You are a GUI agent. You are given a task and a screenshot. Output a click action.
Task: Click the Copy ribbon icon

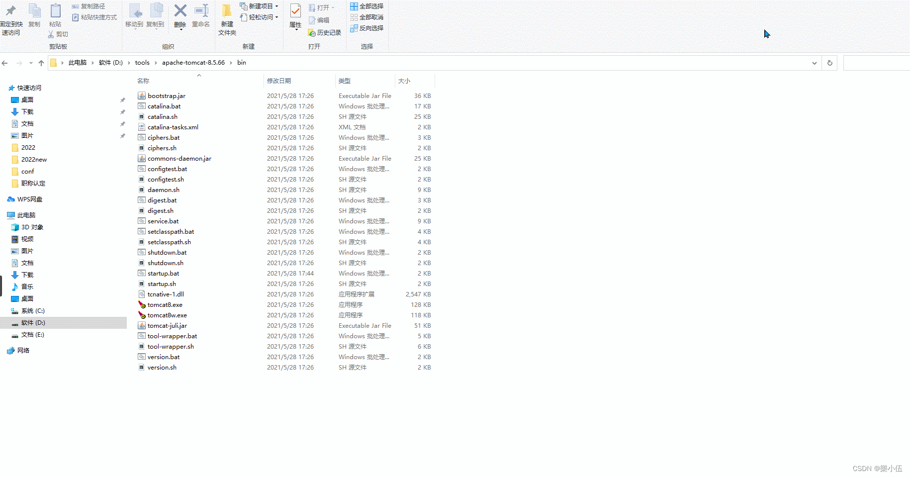pos(34,10)
